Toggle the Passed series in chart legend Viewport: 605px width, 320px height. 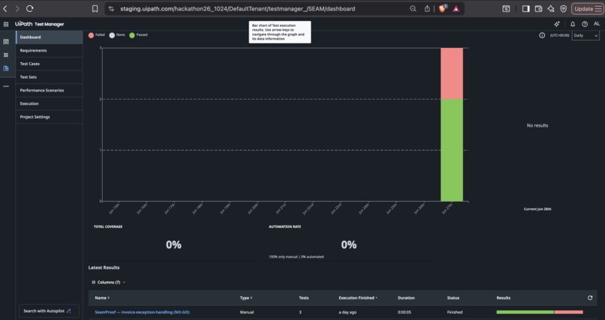138,34
